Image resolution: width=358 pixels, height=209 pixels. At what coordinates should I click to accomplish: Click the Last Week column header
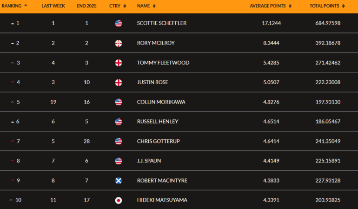[53, 6]
